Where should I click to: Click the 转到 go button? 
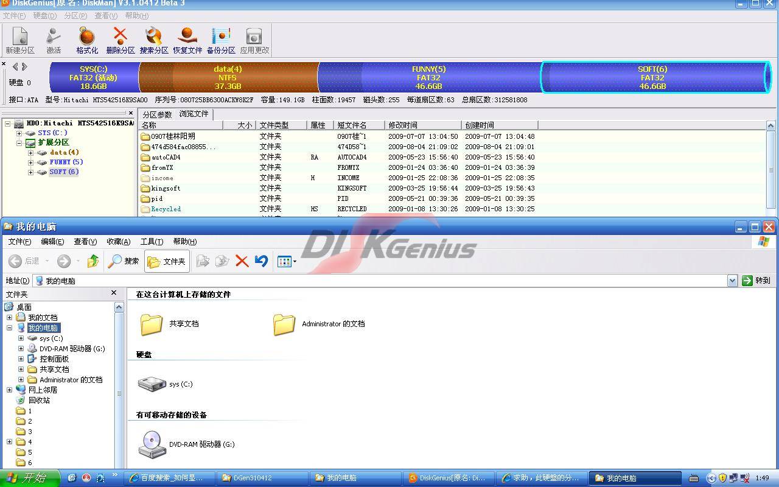[x=756, y=281]
